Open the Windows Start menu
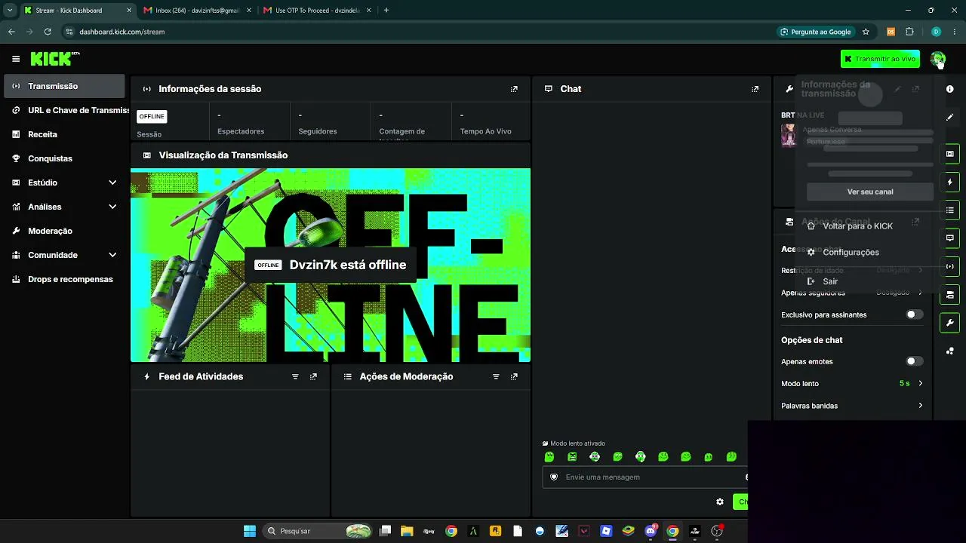The image size is (966, 543). point(249,531)
